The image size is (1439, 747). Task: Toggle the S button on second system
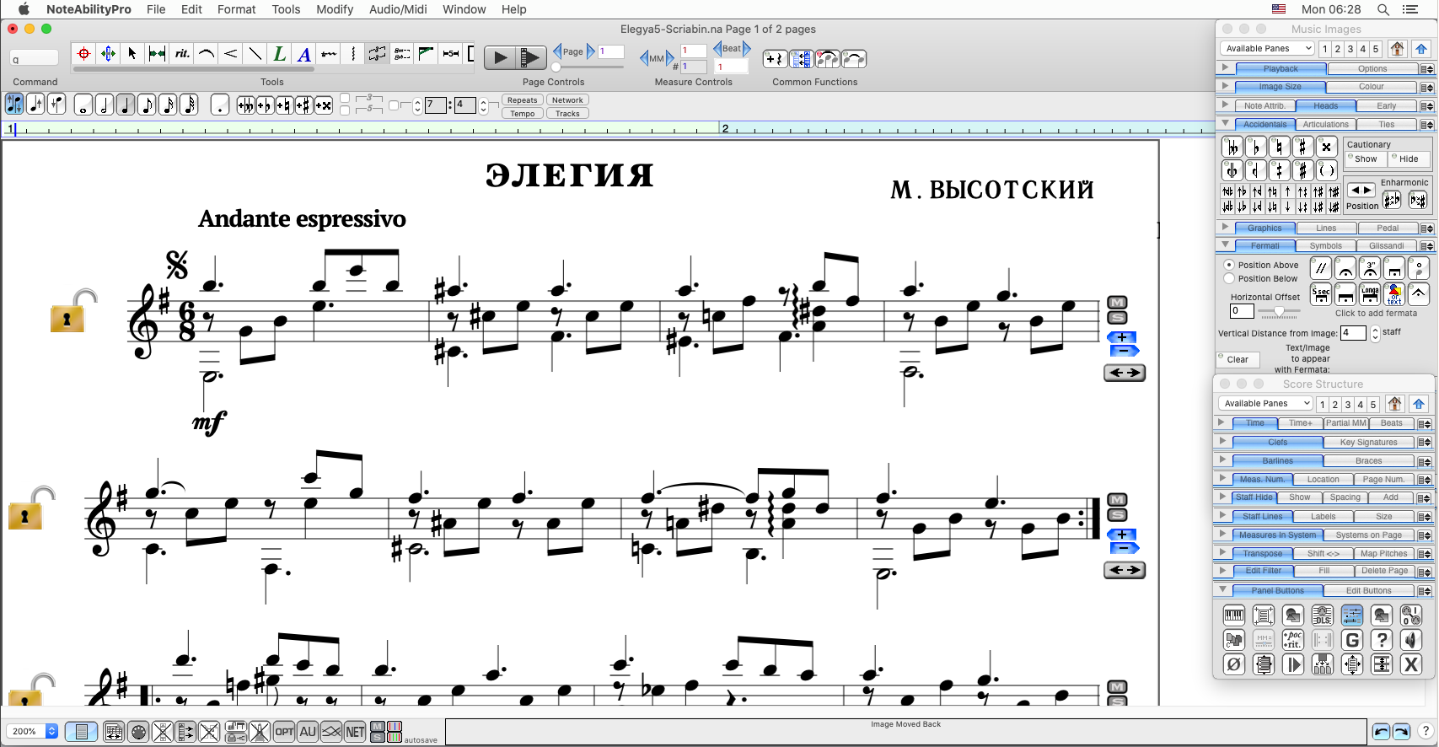1117,515
